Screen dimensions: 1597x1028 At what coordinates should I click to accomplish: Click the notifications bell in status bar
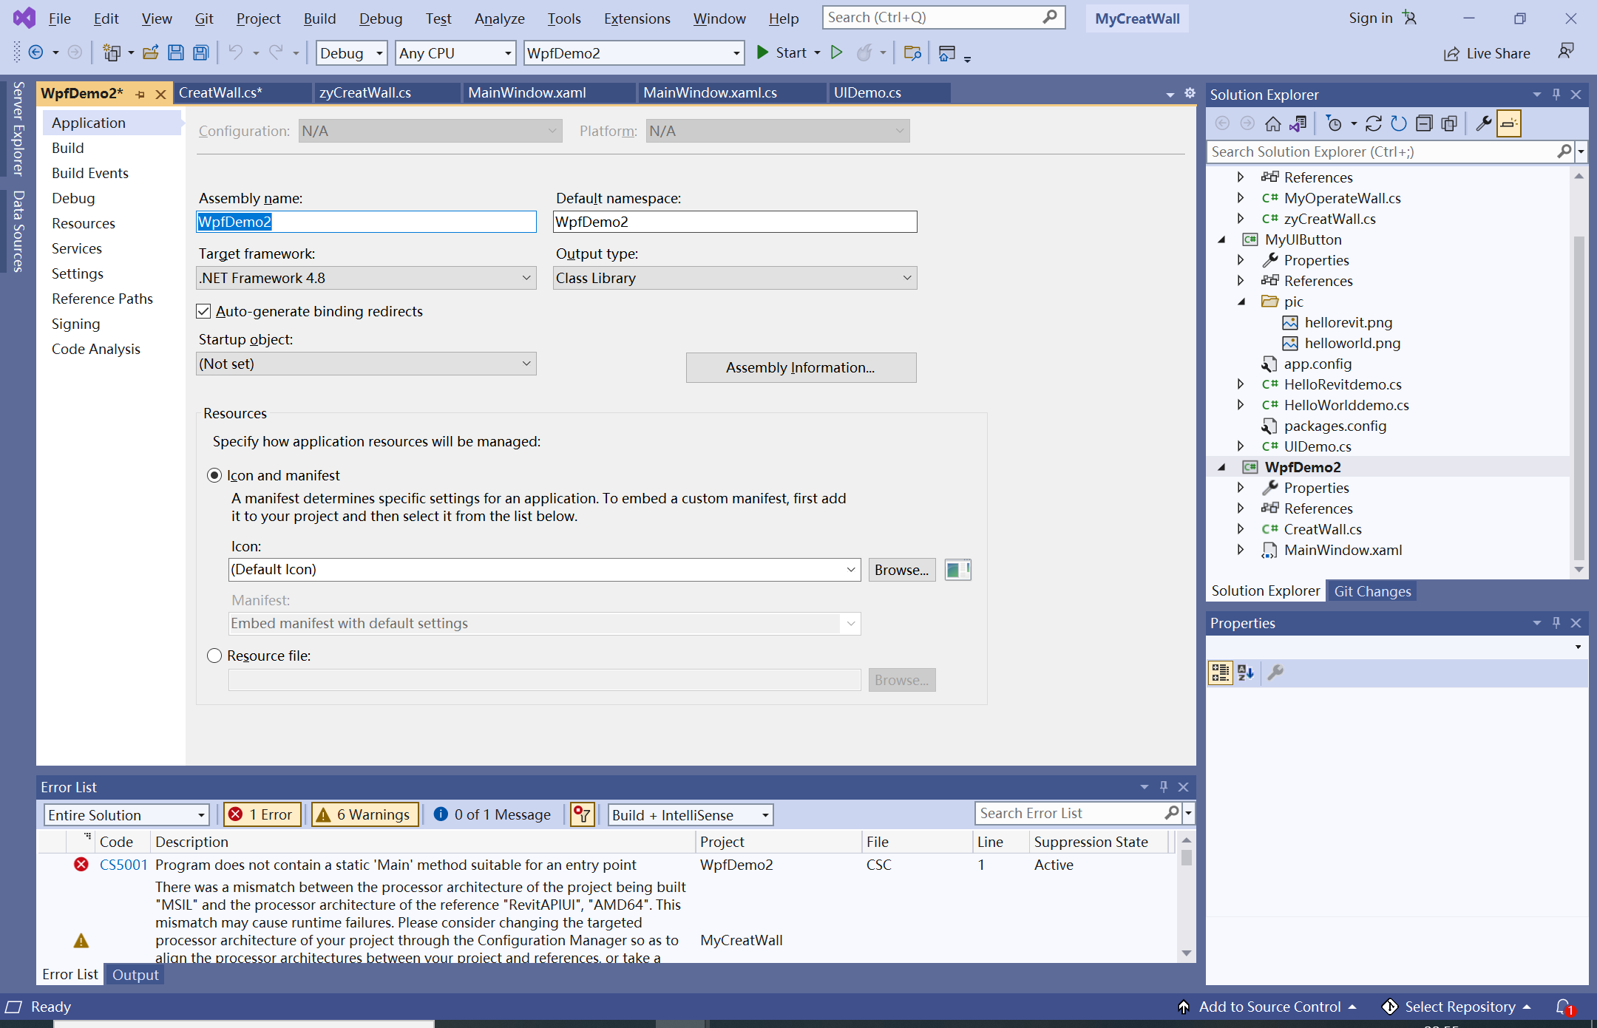tap(1563, 1007)
